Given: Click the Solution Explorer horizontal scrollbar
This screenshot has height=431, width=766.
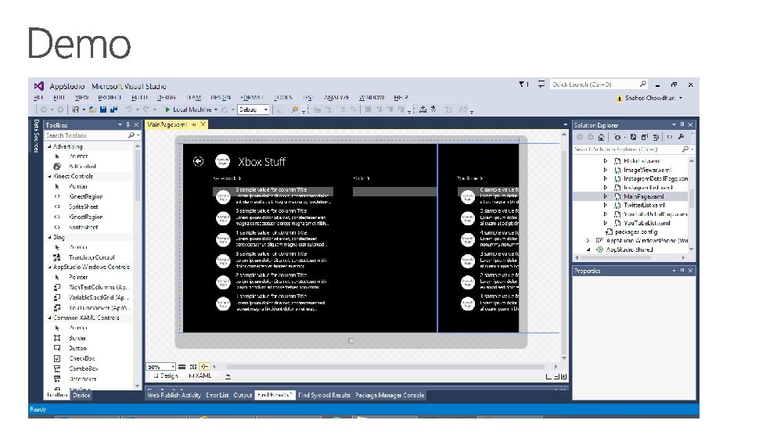Looking at the screenshot, I should 616,257.
